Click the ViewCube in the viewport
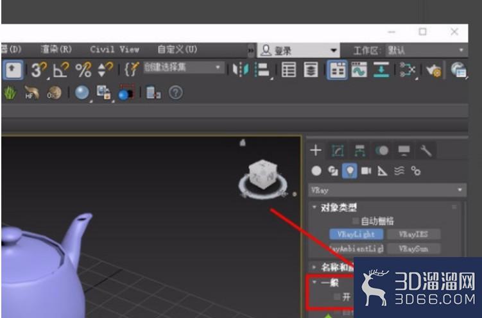This screenshot has height=318, width=482. (x=263, y=176)
